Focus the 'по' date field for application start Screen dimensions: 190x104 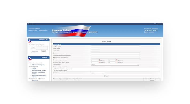coord(112,60)
